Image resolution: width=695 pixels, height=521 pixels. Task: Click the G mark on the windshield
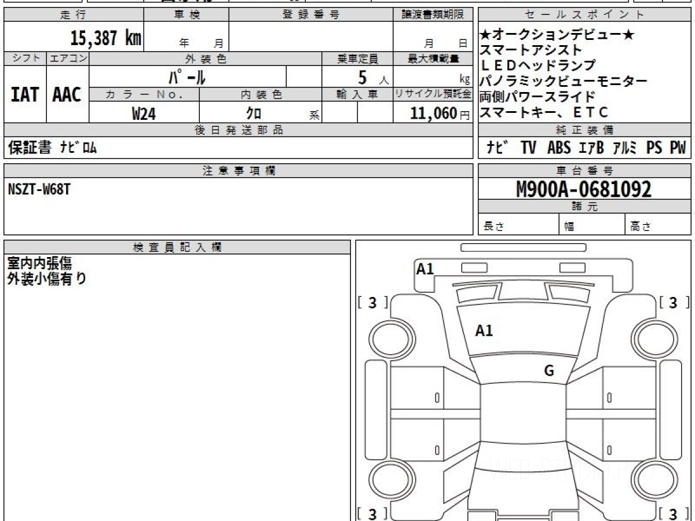[x=549, y=371]
